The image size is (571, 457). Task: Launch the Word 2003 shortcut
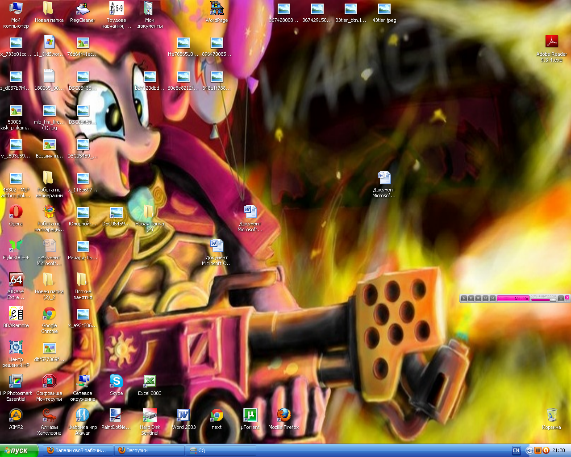coord(183,419)
